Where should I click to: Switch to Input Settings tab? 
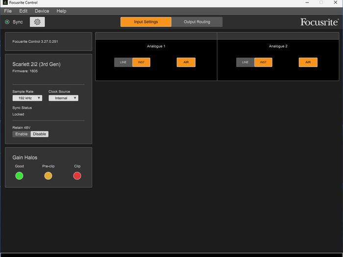tap(146, 22)
